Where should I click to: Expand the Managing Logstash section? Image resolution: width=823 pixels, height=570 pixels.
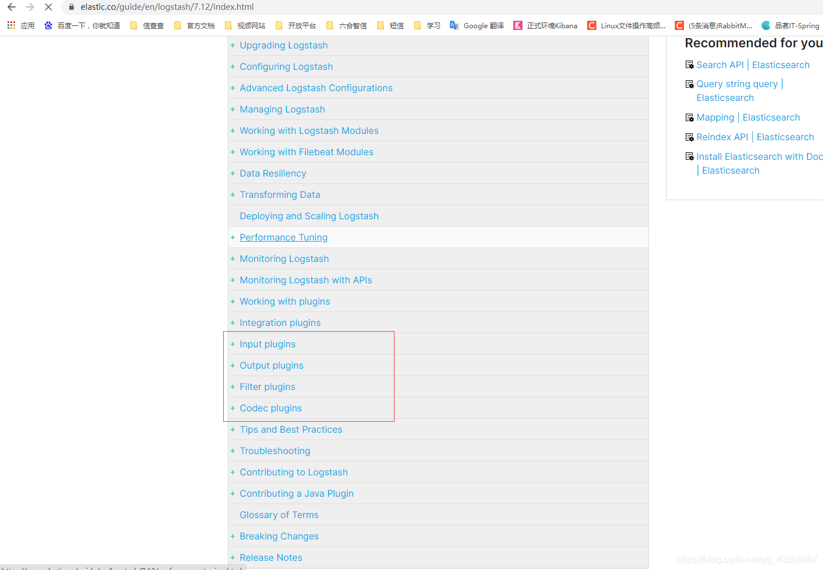pyautogui.click(x=232, y=109)
